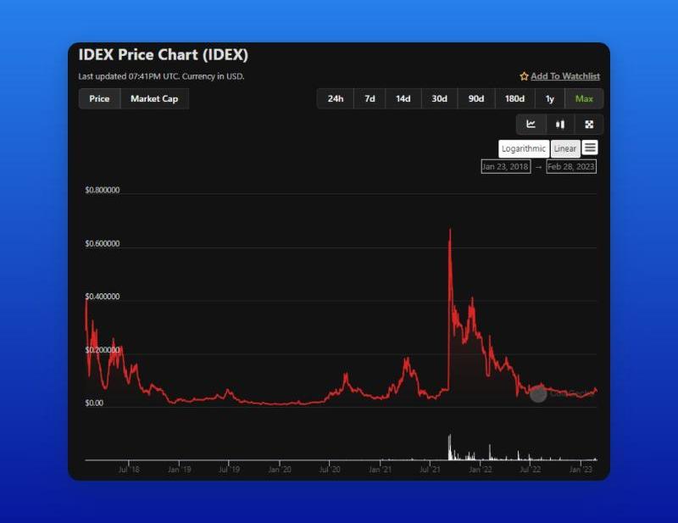
Task: Switch to the Market Cap tab
Action: [x=154, y=99]
